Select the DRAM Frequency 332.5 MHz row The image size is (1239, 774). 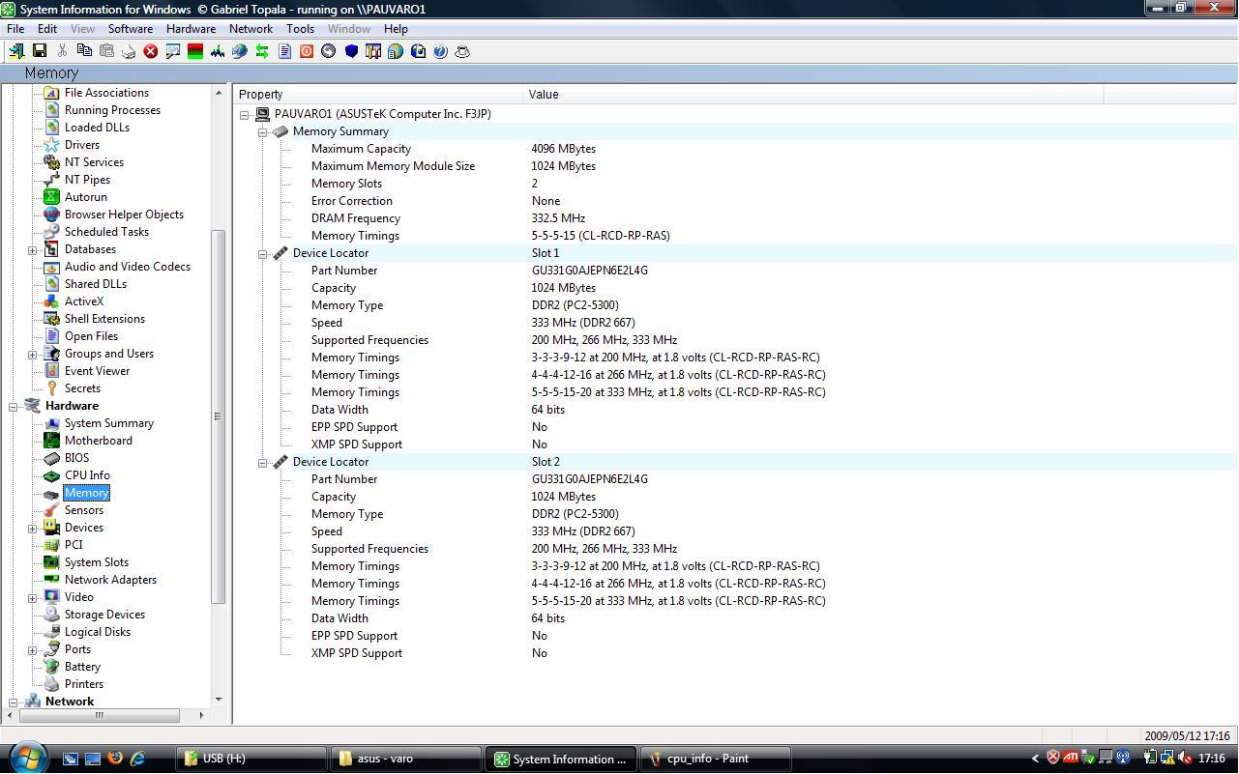pyautogui.click(x=734, y=218)
